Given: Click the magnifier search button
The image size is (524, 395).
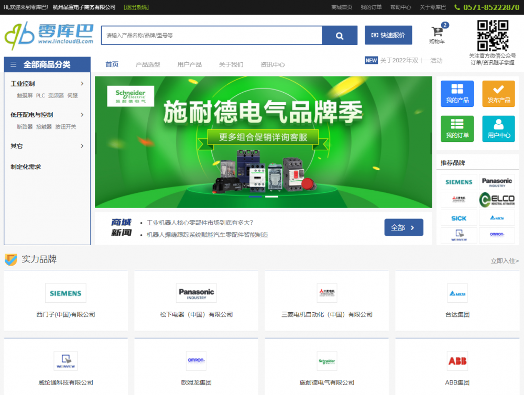Looking at the screenshot, I should [x=339, y=36].
